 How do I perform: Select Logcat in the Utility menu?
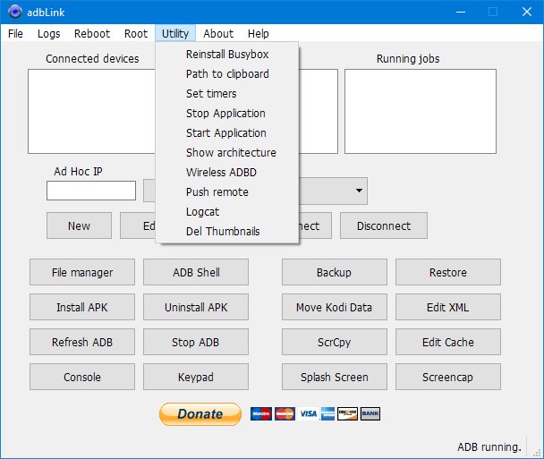pos(227,212)
